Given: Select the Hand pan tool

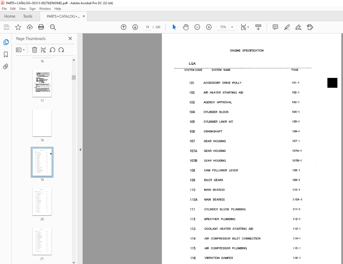Looking at the screenshot, I should point(186,27).
